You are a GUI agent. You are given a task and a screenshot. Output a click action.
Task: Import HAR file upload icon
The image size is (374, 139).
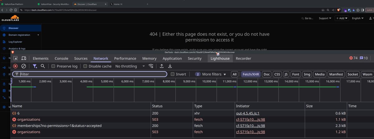click(x=161, y=66)
